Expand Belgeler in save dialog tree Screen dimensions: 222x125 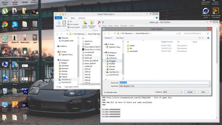pyautogui.click(x=105, y=56)
